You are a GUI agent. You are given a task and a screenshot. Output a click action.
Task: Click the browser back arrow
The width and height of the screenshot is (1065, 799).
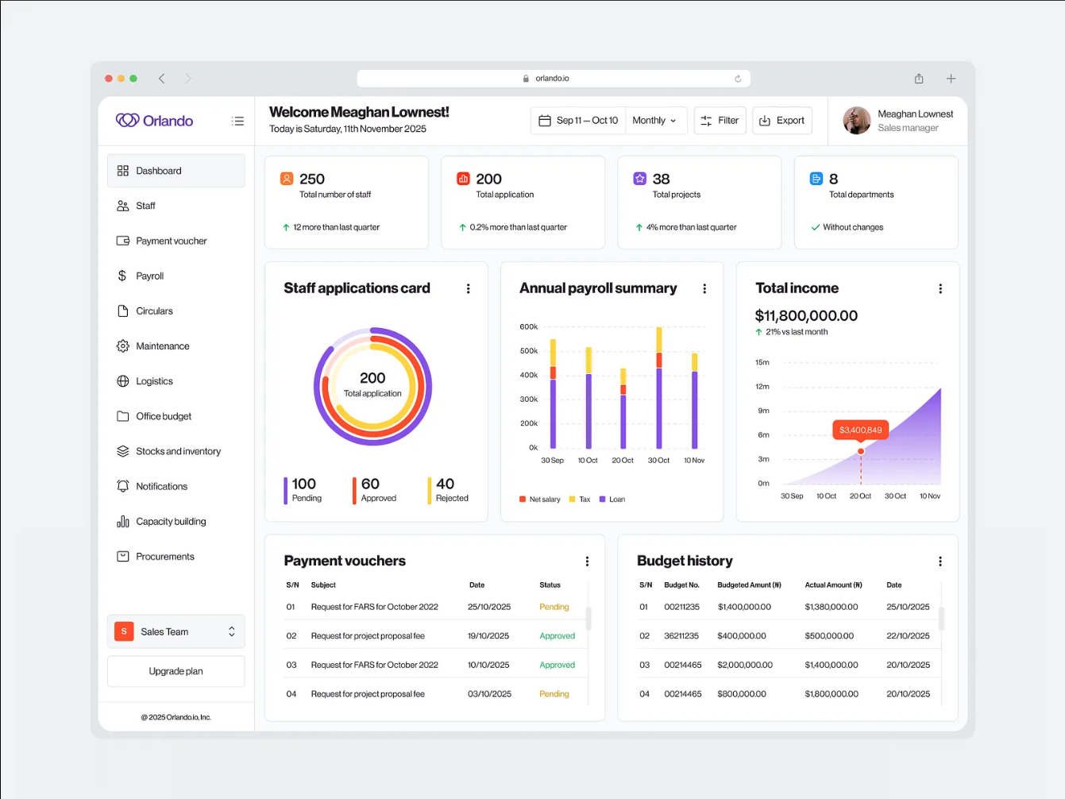point(162,79)
